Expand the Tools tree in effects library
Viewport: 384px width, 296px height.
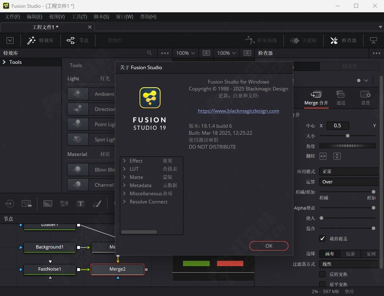pyautogui.click(x=4, y=62)
